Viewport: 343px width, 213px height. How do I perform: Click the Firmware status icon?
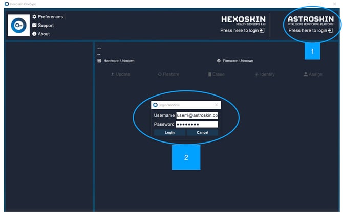[x=219, y=61]
